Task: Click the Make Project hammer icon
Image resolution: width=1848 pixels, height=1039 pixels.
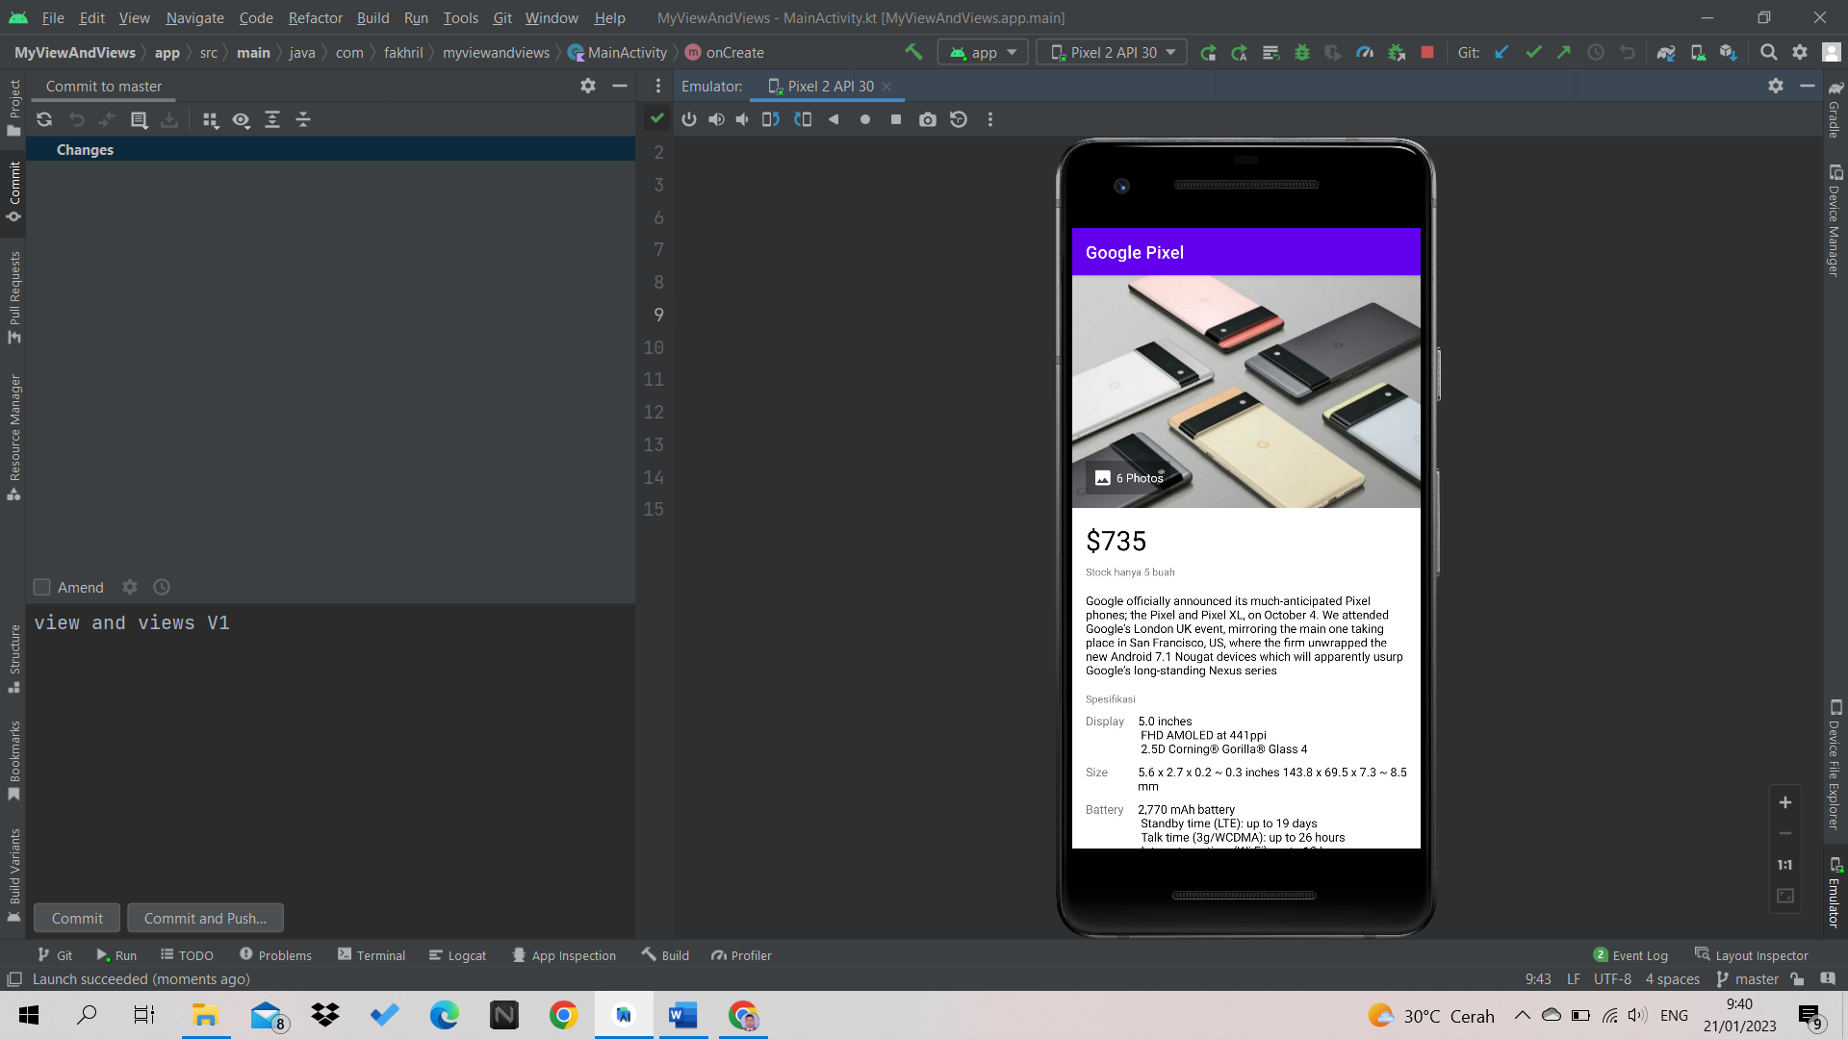Action: pos(912,52)
